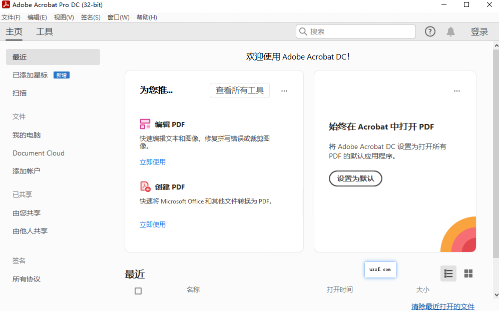Click the Acrobat logo in the title bar
Image resolution: width=499 pixels, height=311 pixels.
point(6,4)
